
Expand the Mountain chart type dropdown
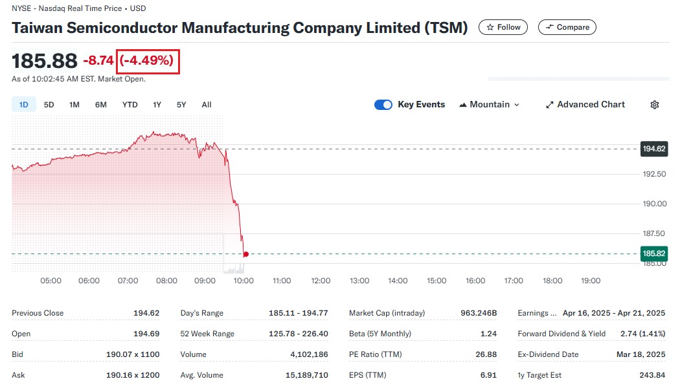coord(517,105)
